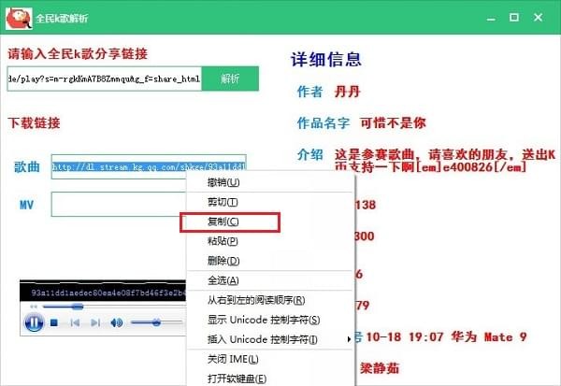Choose 全选(A) from the context menu
The width and height of the screenshot is (561, 386).
tap(270, 280)
